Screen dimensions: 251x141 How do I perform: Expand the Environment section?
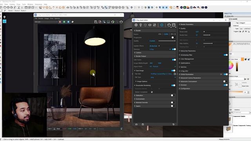[155, 99]
